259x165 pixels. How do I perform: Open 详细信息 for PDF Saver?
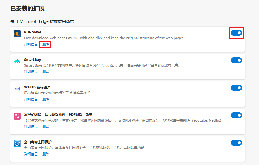coord(31,44)
